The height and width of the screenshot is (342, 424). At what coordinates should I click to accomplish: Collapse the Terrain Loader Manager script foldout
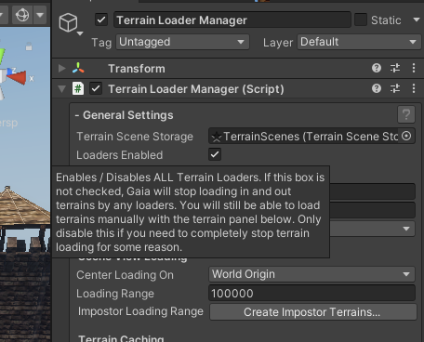pos(62,89)
